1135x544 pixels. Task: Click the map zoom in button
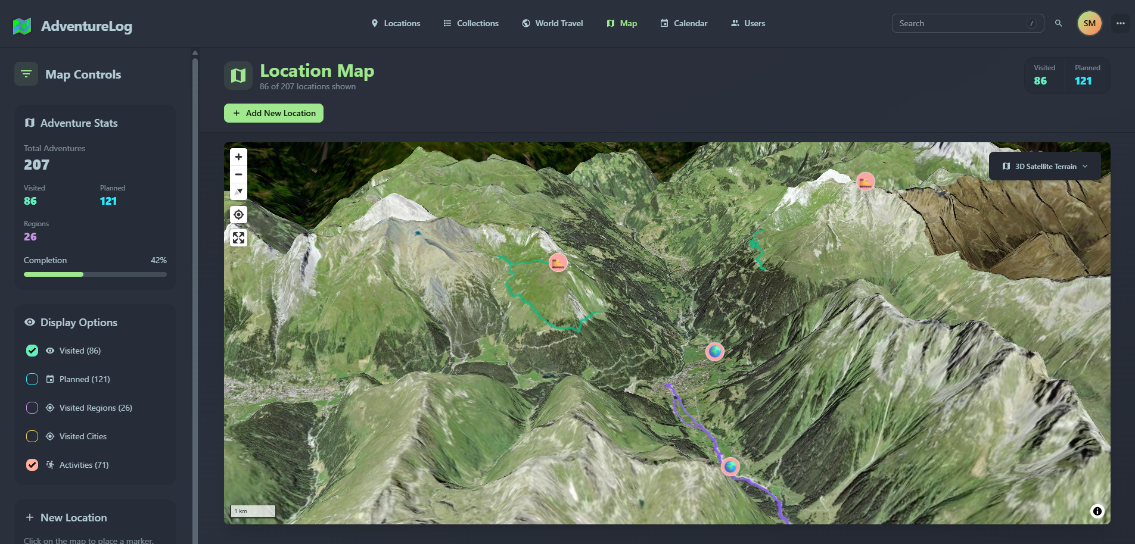[x=238, y=157]
